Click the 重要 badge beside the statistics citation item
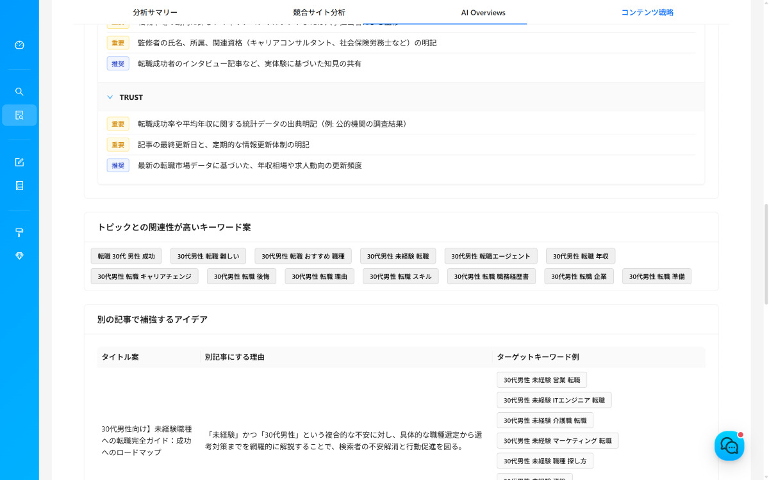Screen dimensions: 769x480 (x=118, y=124)
